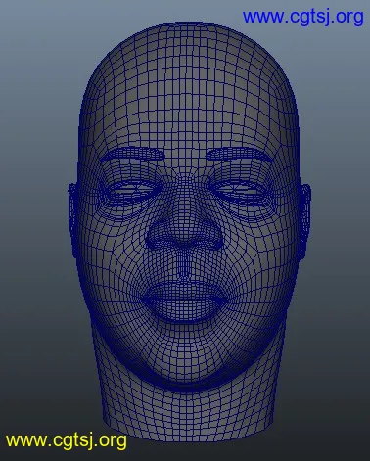370x461 pixels.
Task: Select the wireframe eye on the image's left
Action: (x=131, y=190)
